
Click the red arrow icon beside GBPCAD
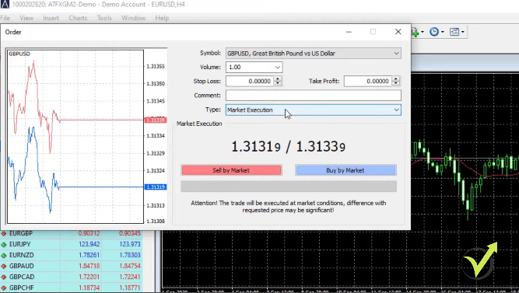(x=4, y=277)
